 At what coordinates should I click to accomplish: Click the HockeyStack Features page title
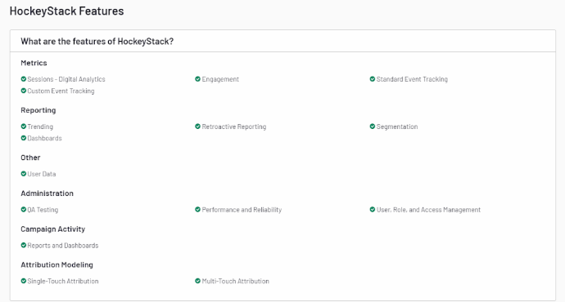[66, 11]
